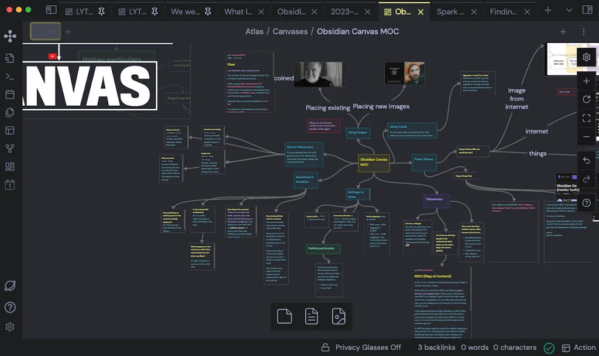Switch to the Spark tab
This screenshot has height=356, width=599.
tap(450, 11)
